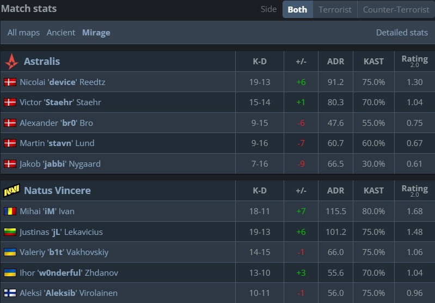Click the Danish flag next to device
Viewport: 435px width, 303px height.
click(10, 82)
